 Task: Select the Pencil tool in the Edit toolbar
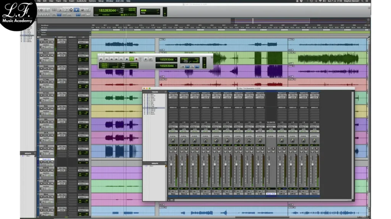tap(87, 10)
